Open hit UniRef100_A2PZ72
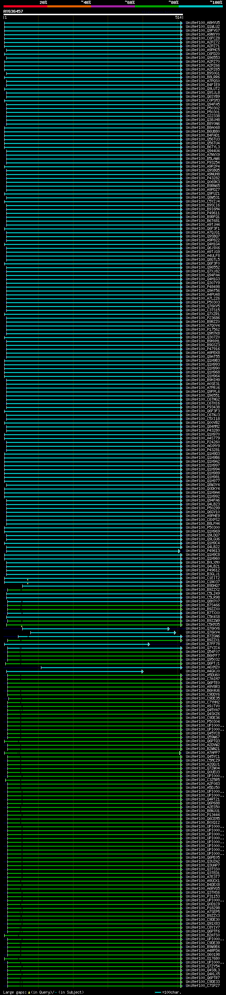Viewport: 226px width, 995px height. click(x=202, y=42)
